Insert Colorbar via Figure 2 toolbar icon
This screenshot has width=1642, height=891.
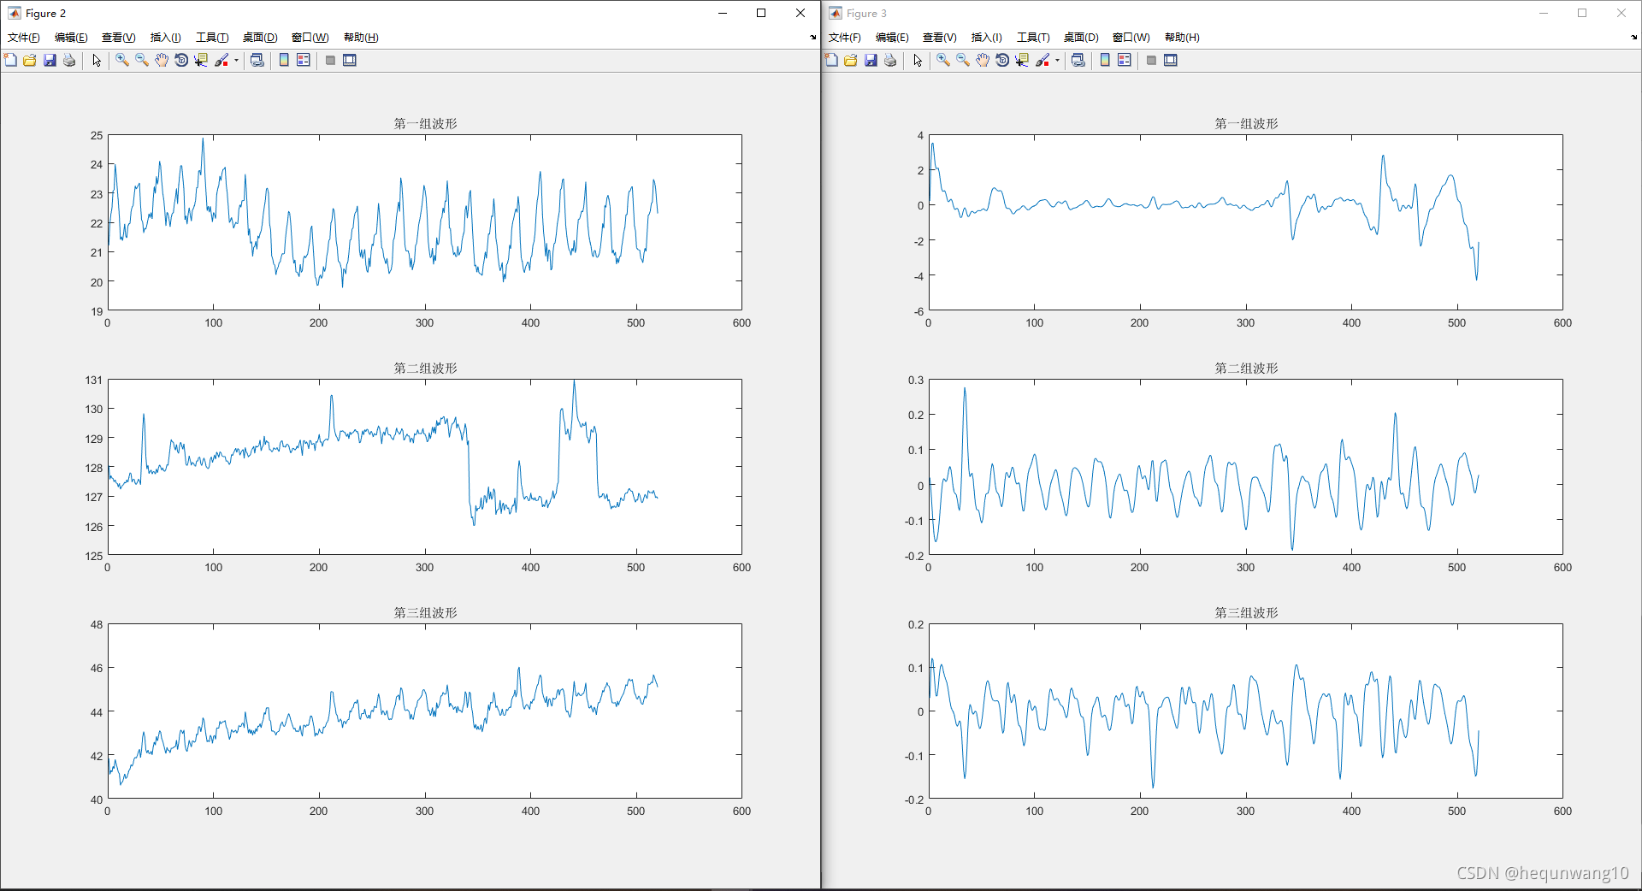[284, 60]
